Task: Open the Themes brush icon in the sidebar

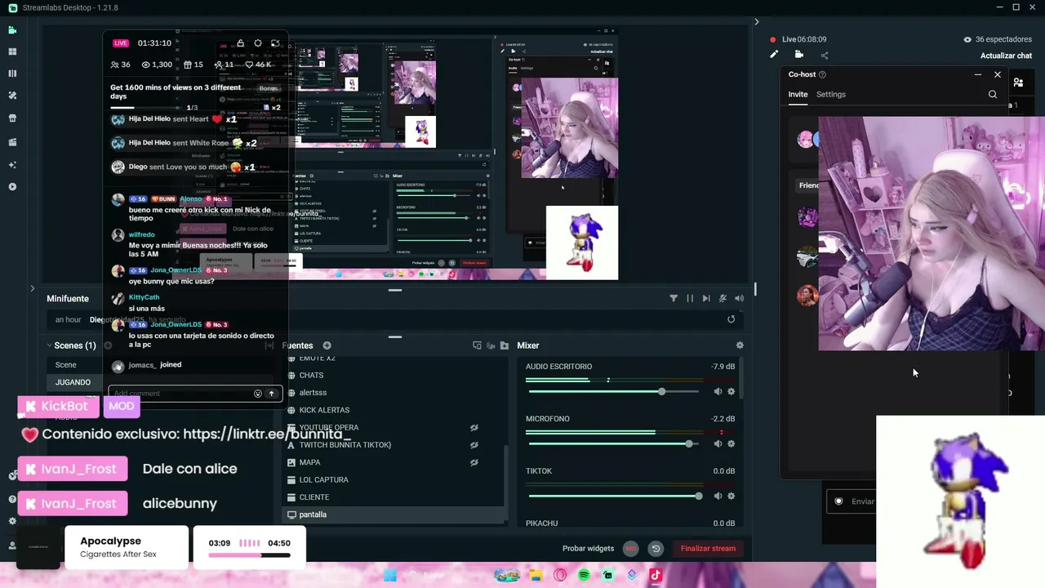Action: click(x=12, y=96)
